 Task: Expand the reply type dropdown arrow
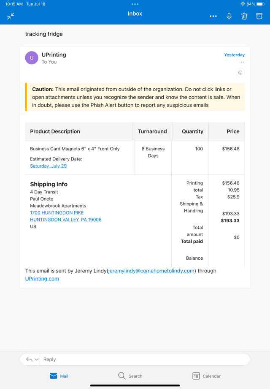pos(37,359)
